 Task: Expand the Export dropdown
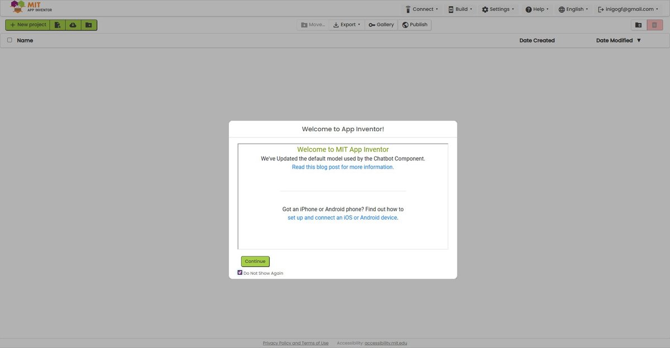coord(347,25)
